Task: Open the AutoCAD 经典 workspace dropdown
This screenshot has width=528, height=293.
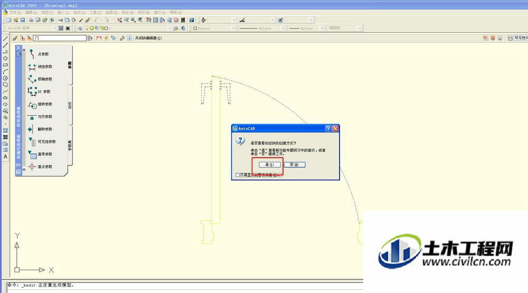Action: [x=54, y=29]
